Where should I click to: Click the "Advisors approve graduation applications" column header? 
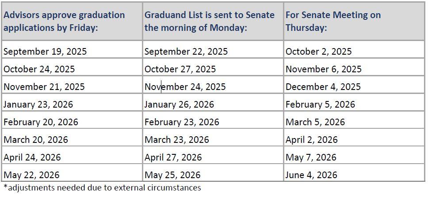pos(65,21)
